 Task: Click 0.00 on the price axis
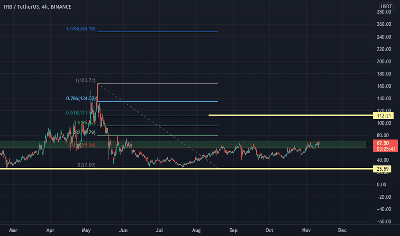point(382,185)
